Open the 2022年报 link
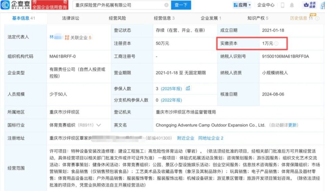325x191 pixels. [x=171, y=100]
